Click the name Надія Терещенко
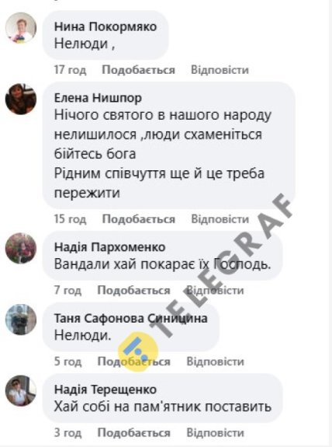This screenshot has width=332, height=447. pos(105,389)
